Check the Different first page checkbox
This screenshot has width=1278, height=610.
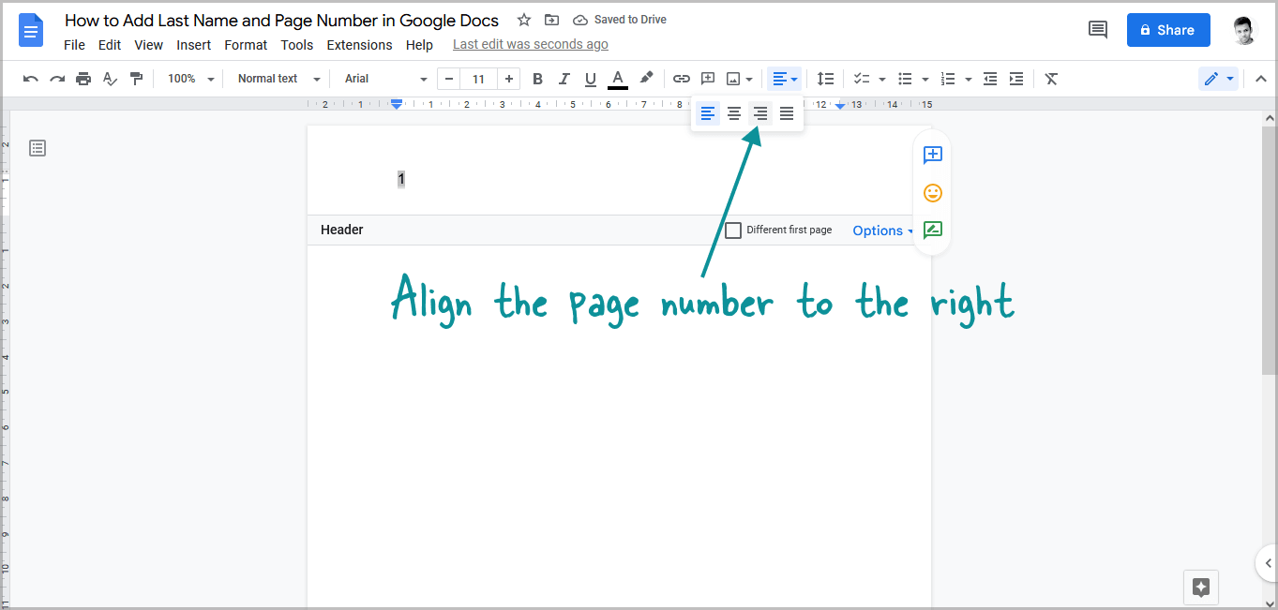click(732, 230)
